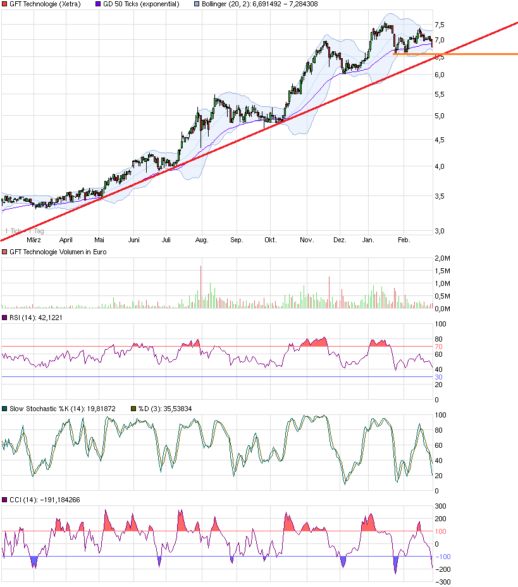
Task: Click the April month label on axis
Action: click(x=66, y=240)
